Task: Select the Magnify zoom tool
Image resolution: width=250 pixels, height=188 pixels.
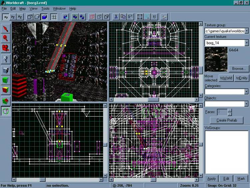Action: [x=6, y=38]
